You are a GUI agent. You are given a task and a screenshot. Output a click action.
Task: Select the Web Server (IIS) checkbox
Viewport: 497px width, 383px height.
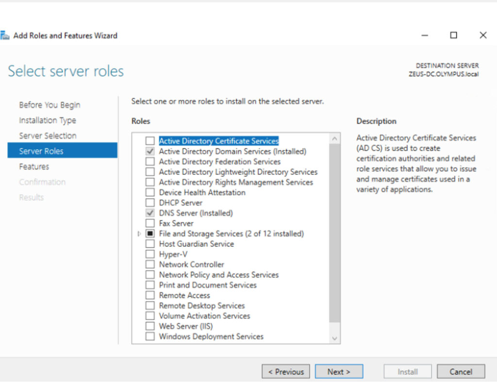(150, 326)
